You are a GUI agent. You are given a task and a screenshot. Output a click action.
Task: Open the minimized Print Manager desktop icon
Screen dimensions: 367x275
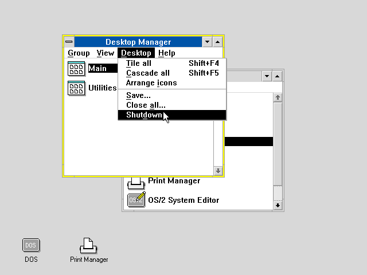tap(88, 246)
